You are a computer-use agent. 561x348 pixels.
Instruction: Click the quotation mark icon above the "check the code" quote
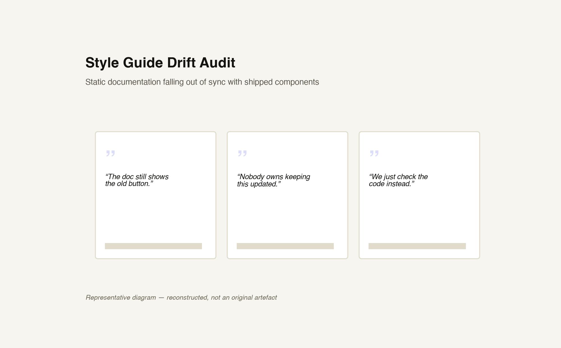click(x=374, y=154)
